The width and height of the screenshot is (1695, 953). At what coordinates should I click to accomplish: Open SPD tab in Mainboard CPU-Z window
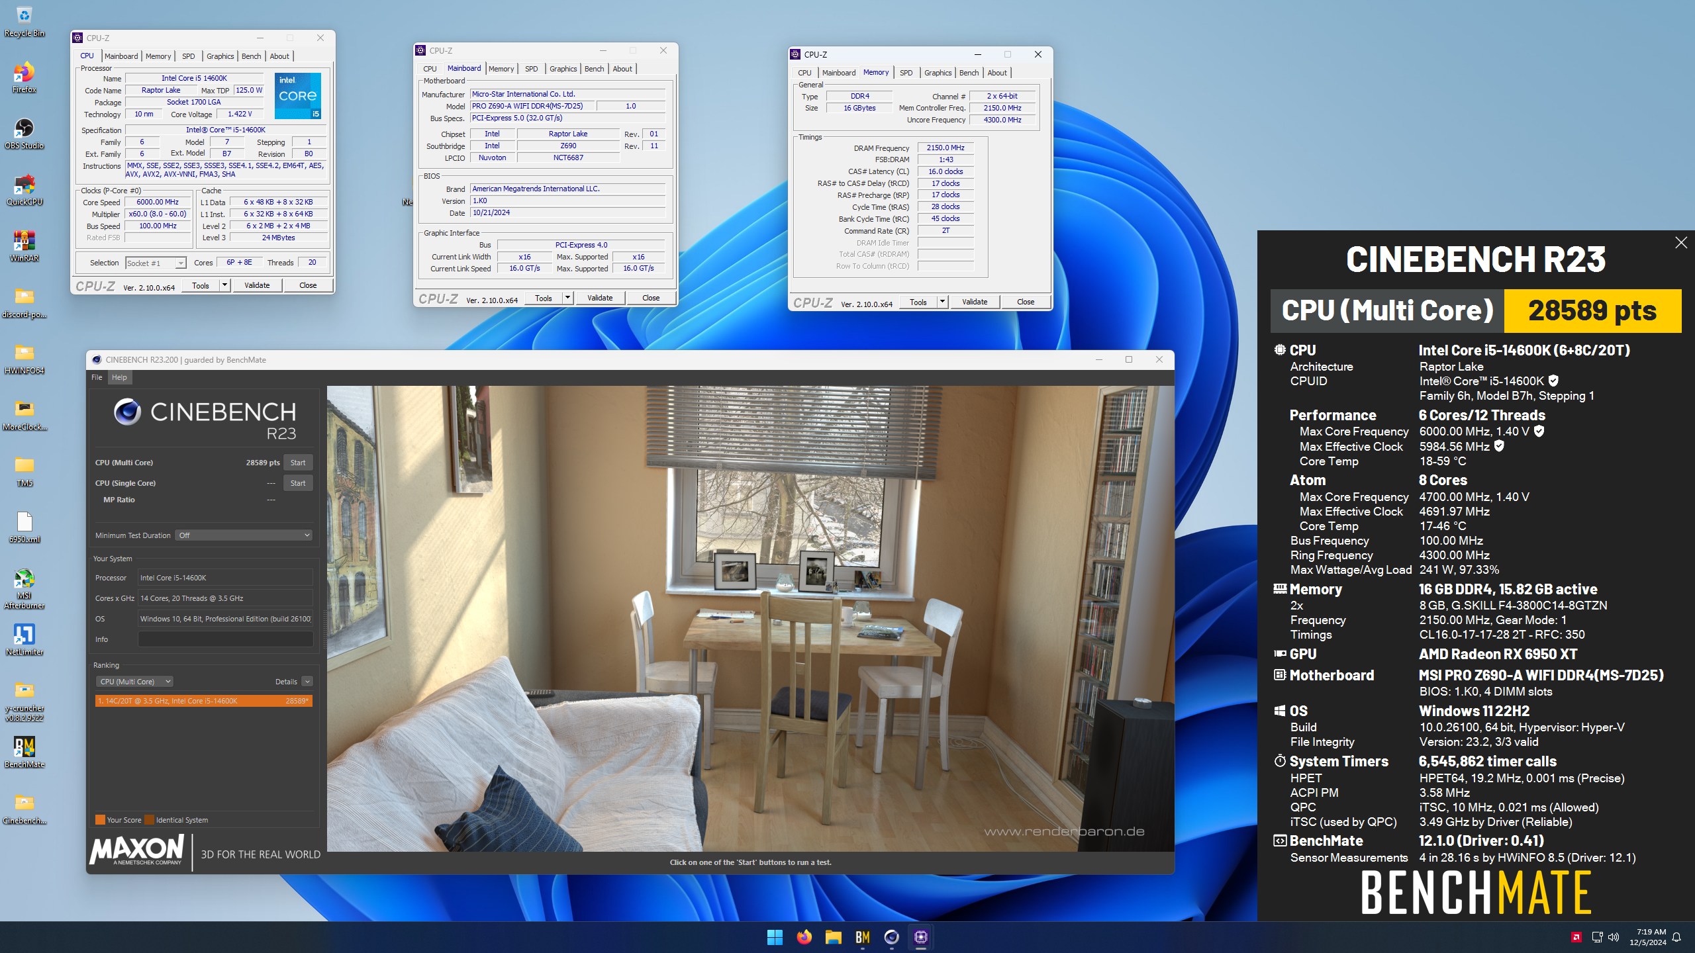[531, 69]
